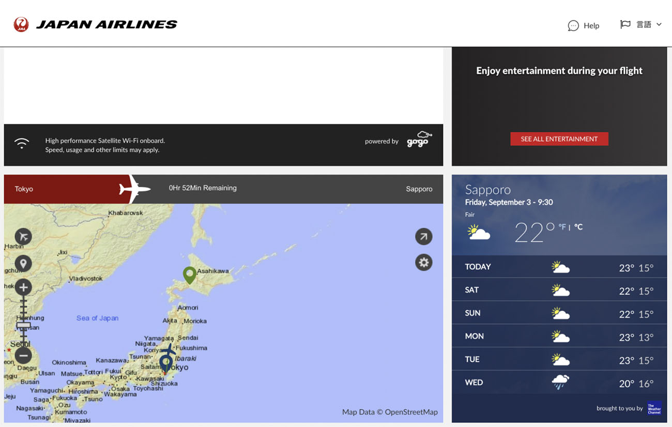Open map settings gear
Image resolution: width=672 pixels, height=427 pixels.
pos(424,263)
